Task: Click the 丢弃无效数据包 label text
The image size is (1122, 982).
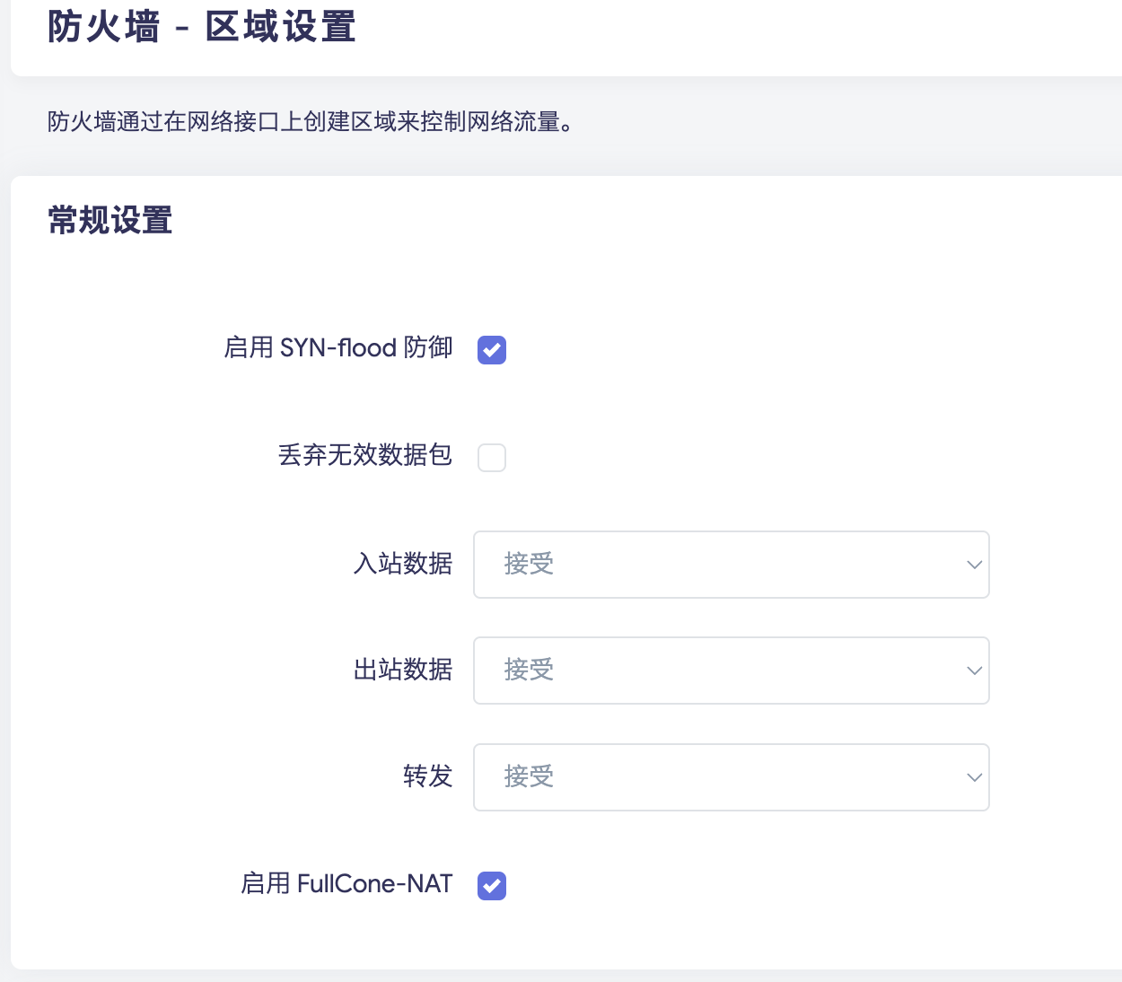Action: (x=364, y=455)
